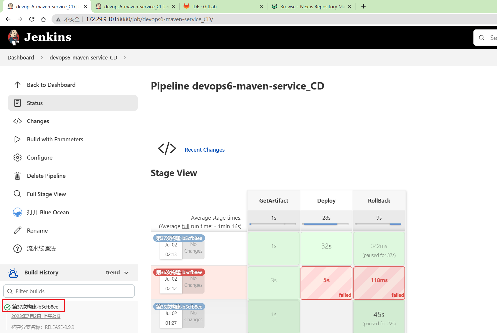
Task: Open build 第37次构建-b5cfb8ee in Build History
Action: click(35, 307)
